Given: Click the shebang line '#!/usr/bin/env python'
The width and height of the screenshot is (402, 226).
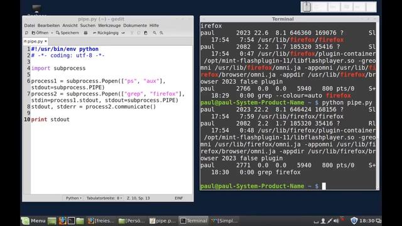Looking at the screenshot, I should [x=65, y=49].
